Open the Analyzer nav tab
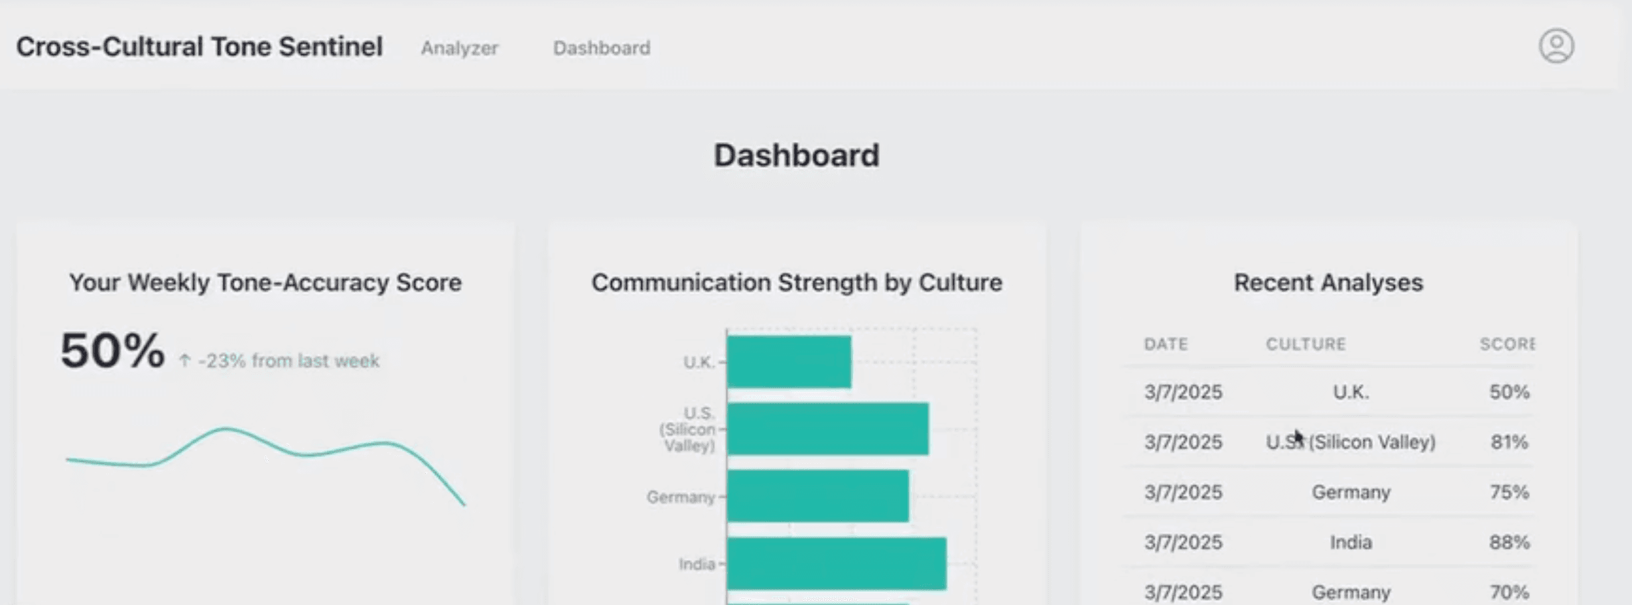Viewport: 1632px width, 605px height. (459, 48)
